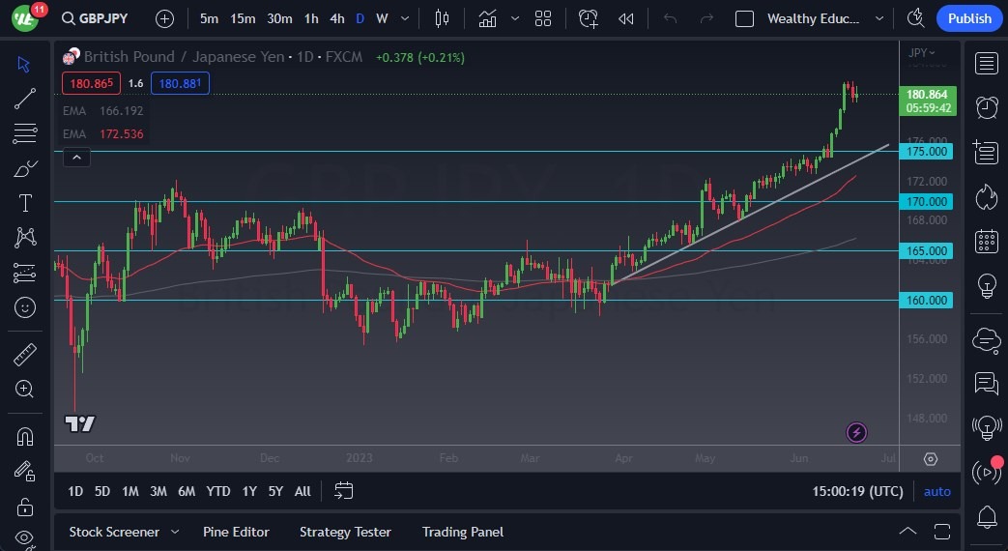1008x551 pixels.
Task: Select the trend line drawing tool
Action: point(25,99)
